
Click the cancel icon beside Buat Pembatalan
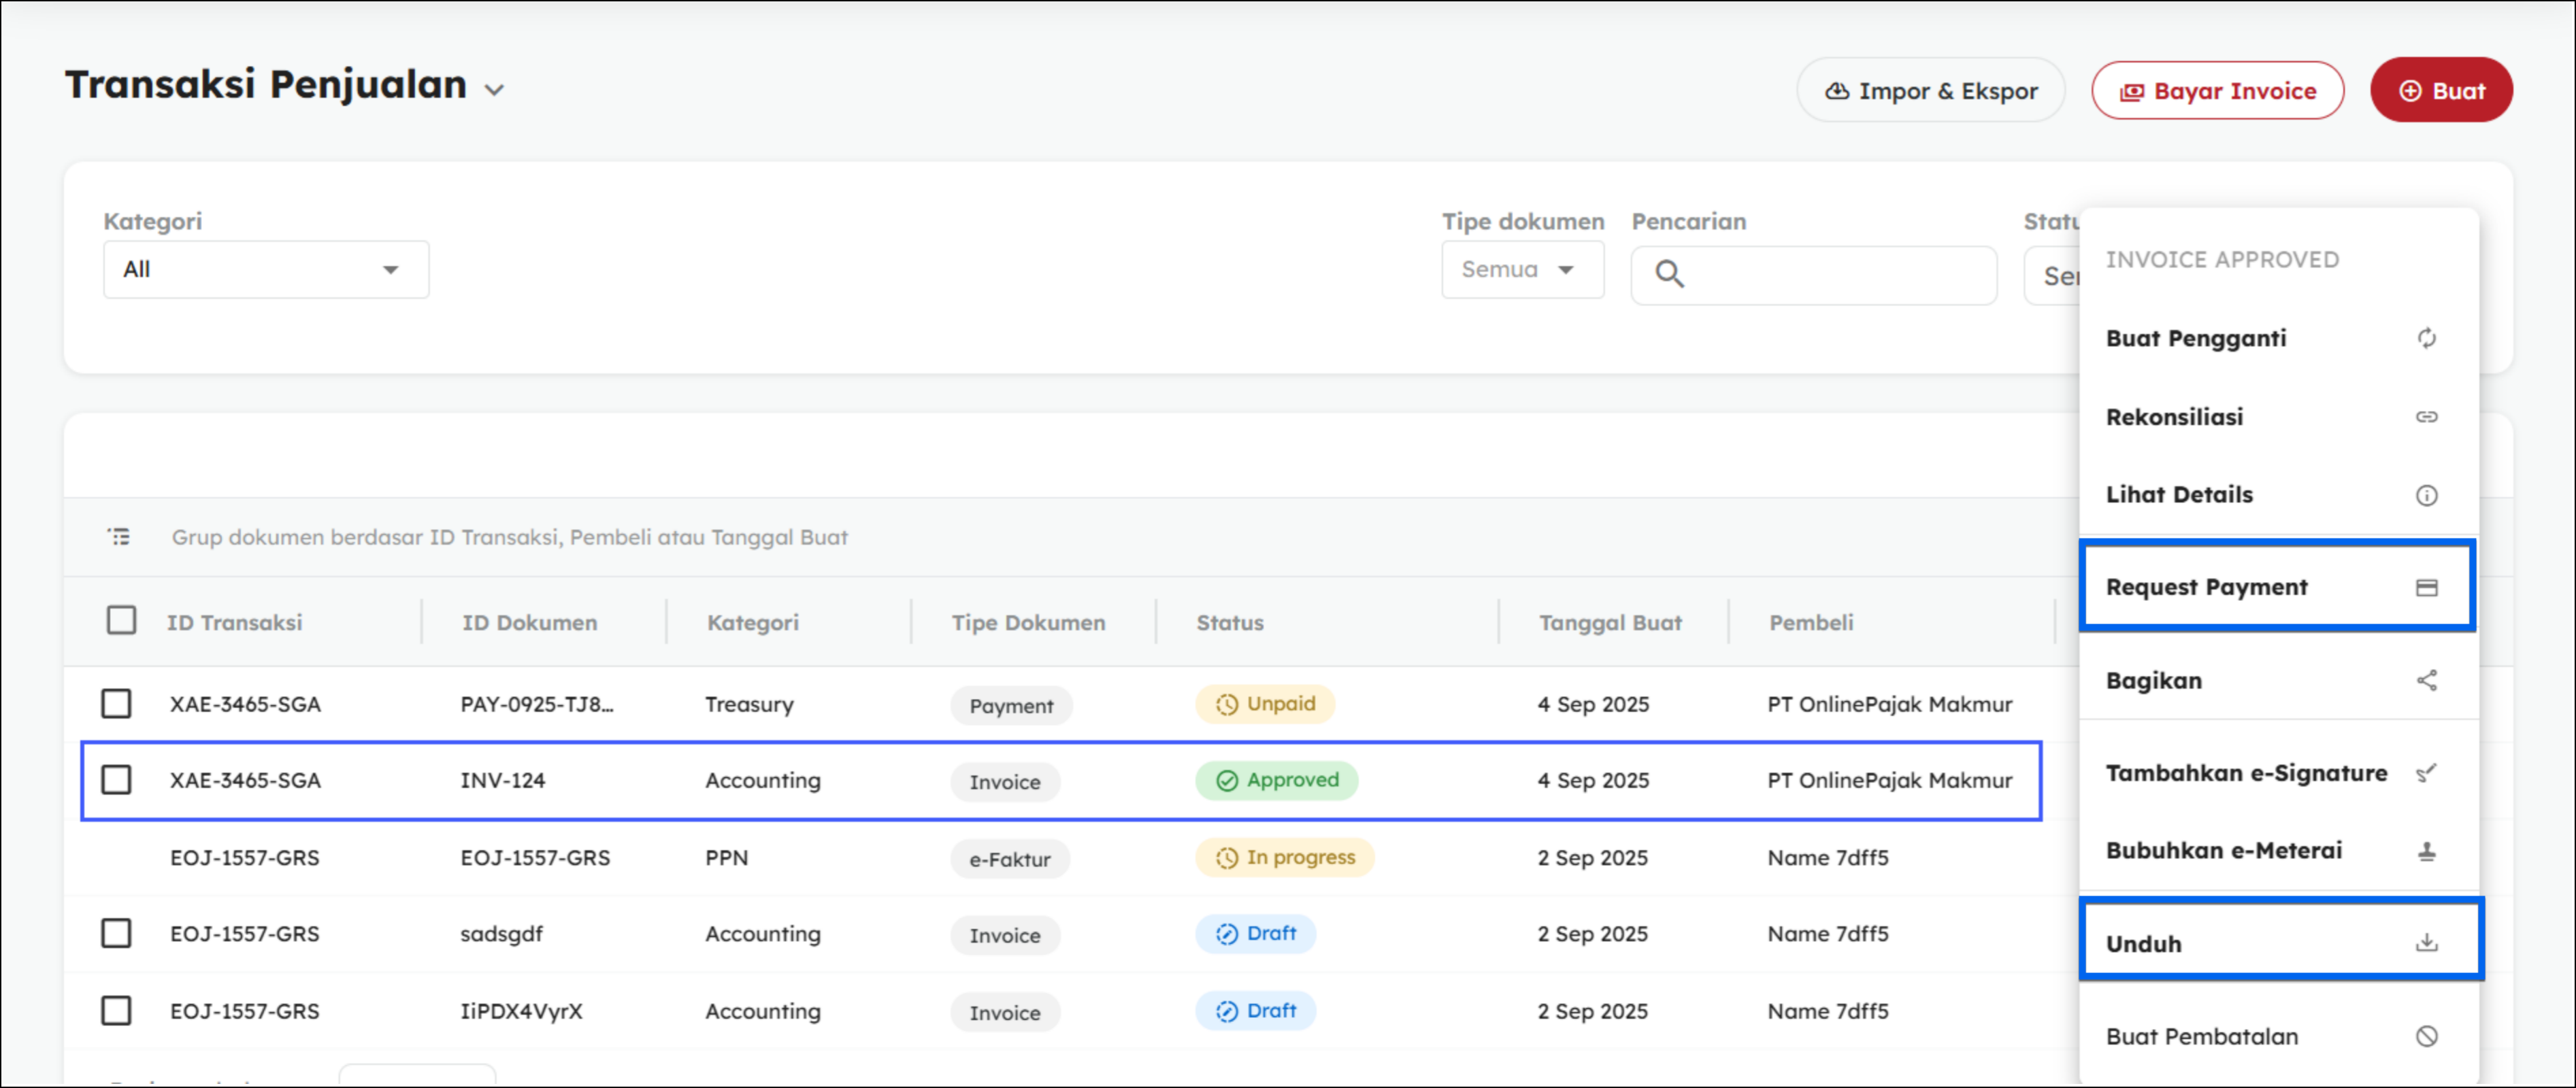[x=2426, y=1036]
